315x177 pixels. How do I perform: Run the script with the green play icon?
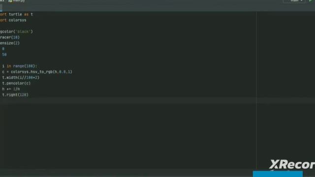311,1
